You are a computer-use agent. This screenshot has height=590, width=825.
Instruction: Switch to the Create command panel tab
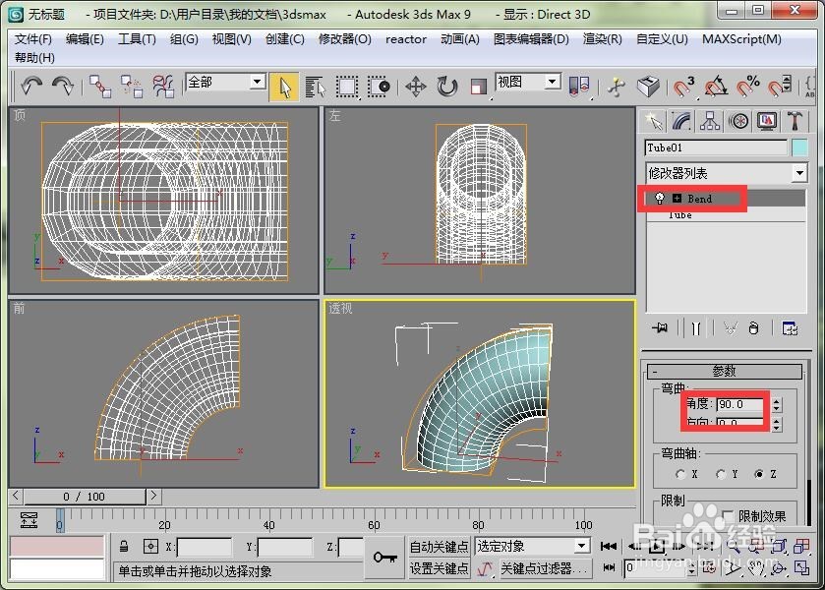(656, 121)
